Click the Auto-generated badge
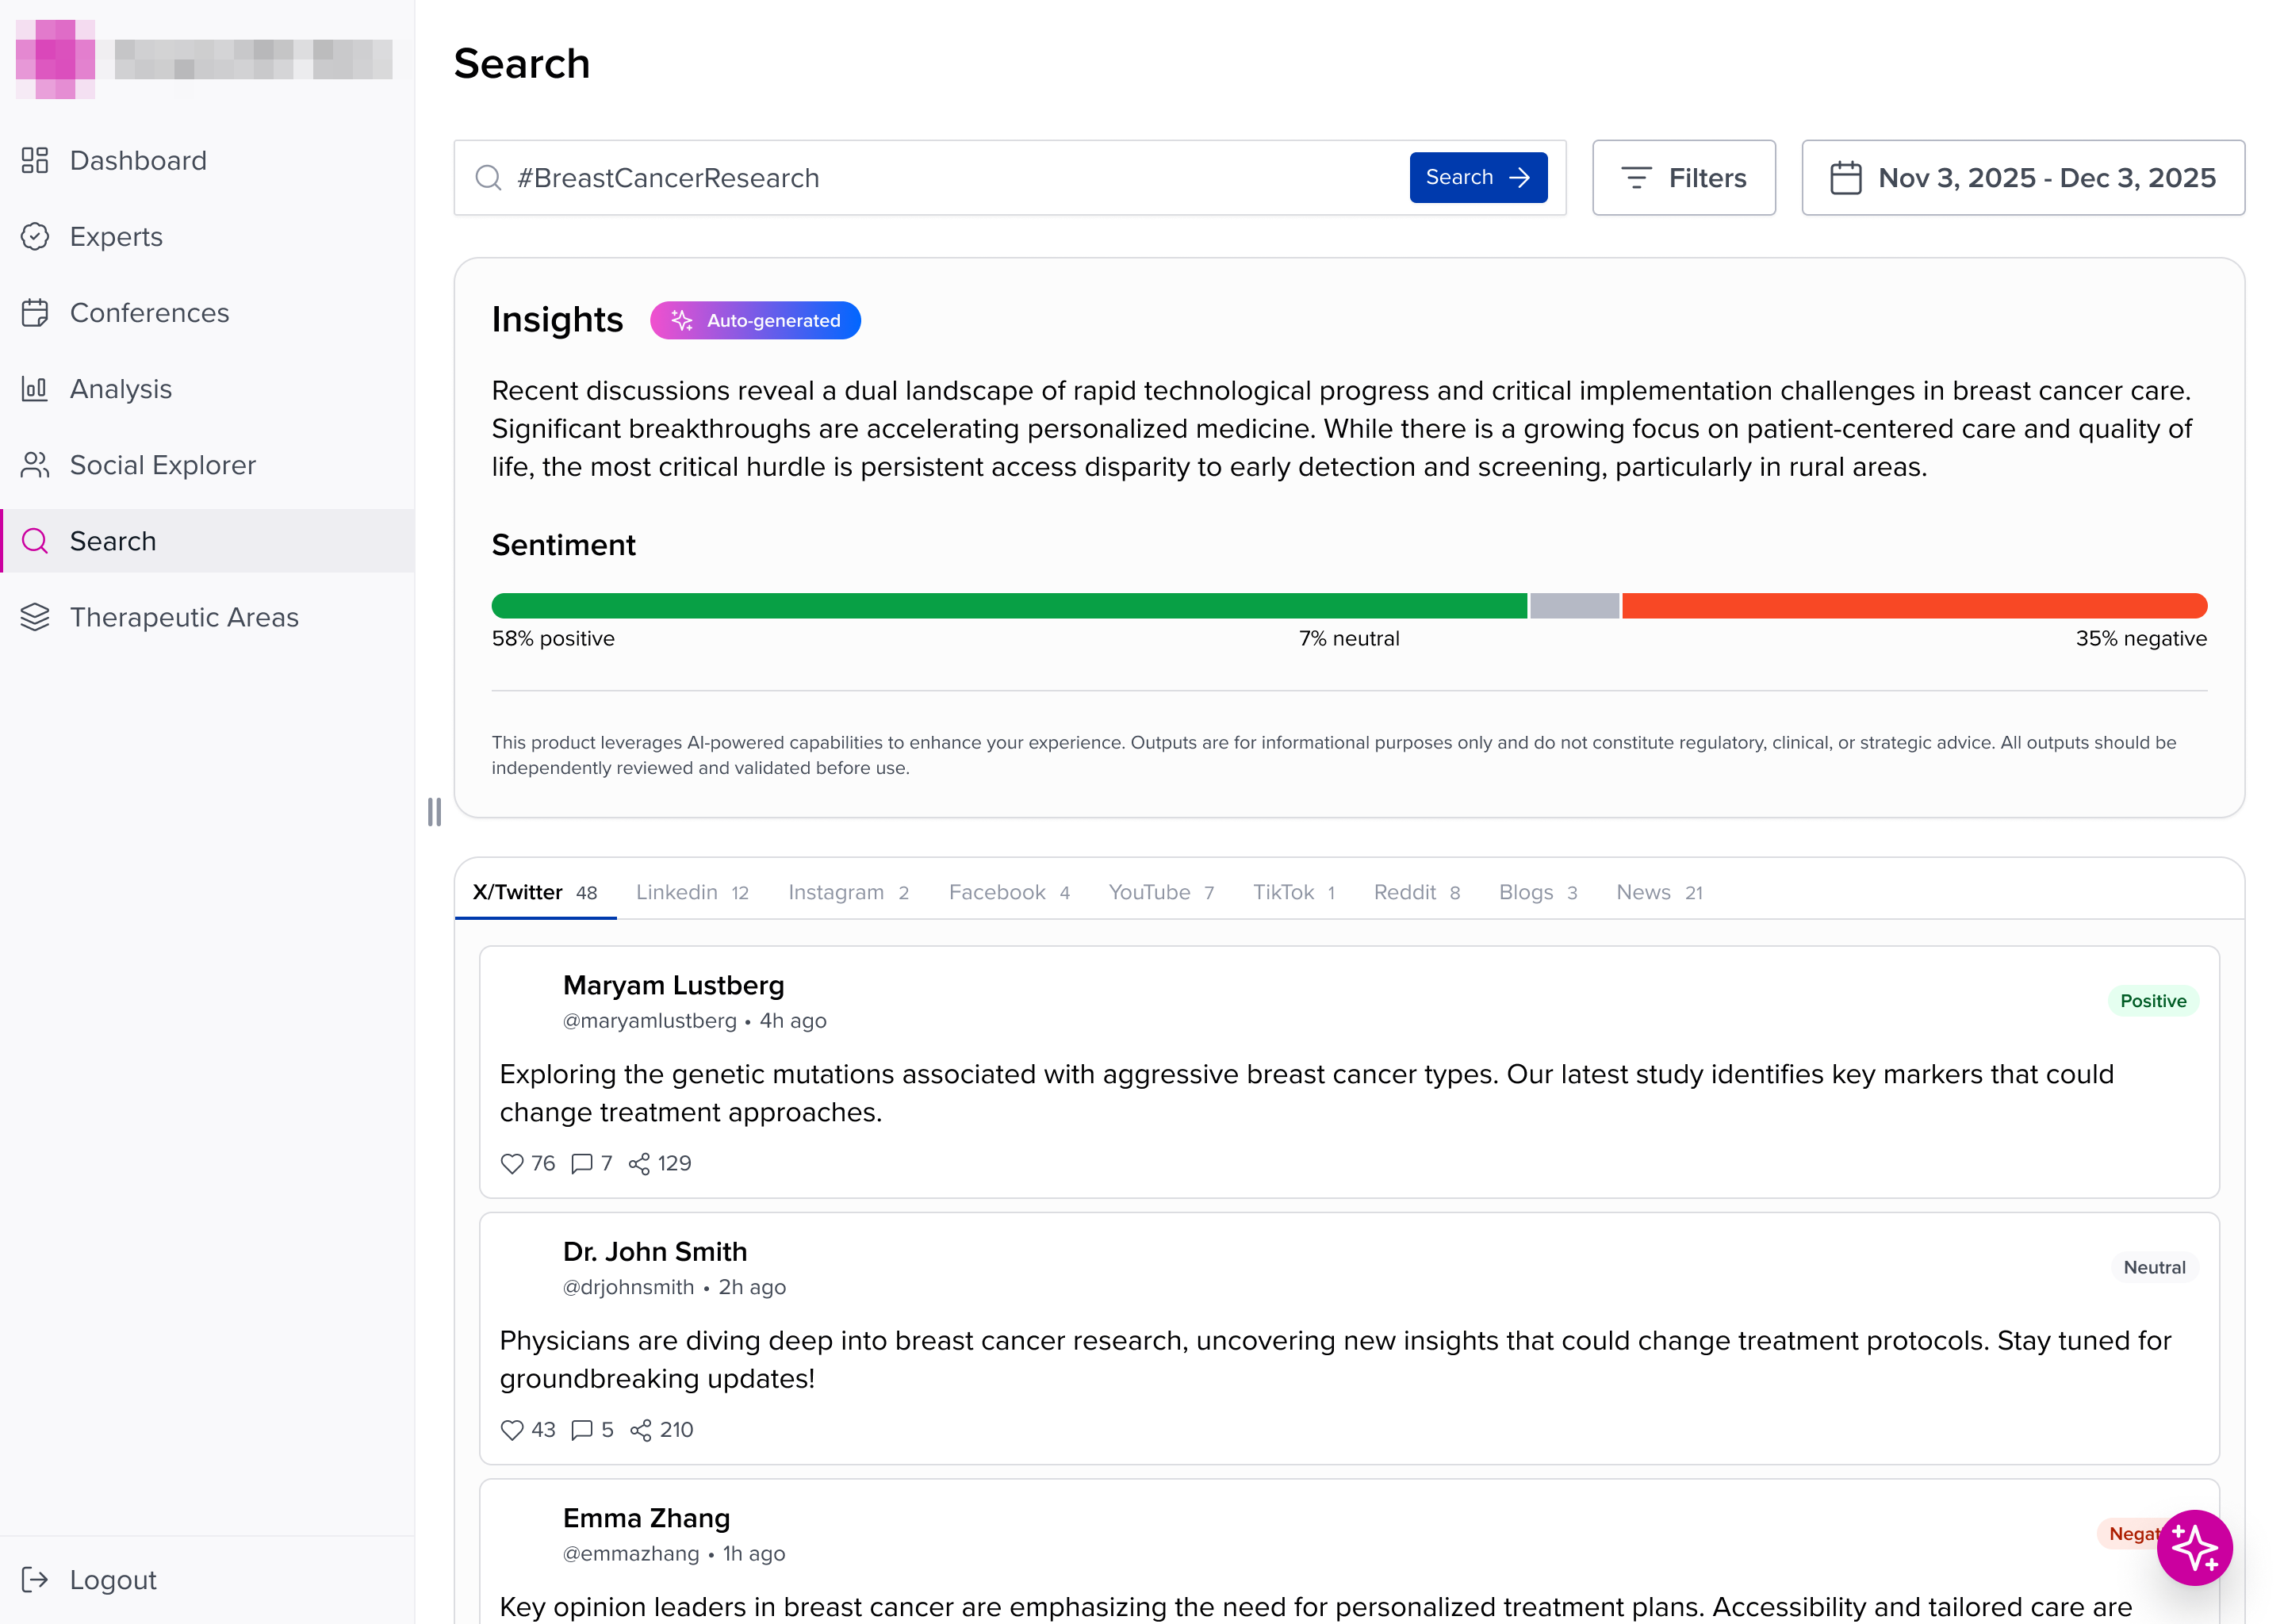 coord(755,320)
